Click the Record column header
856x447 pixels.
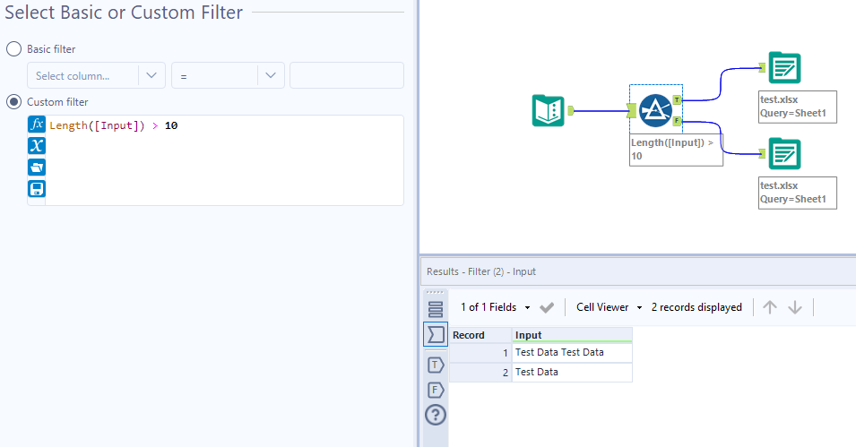coord(480,335)
